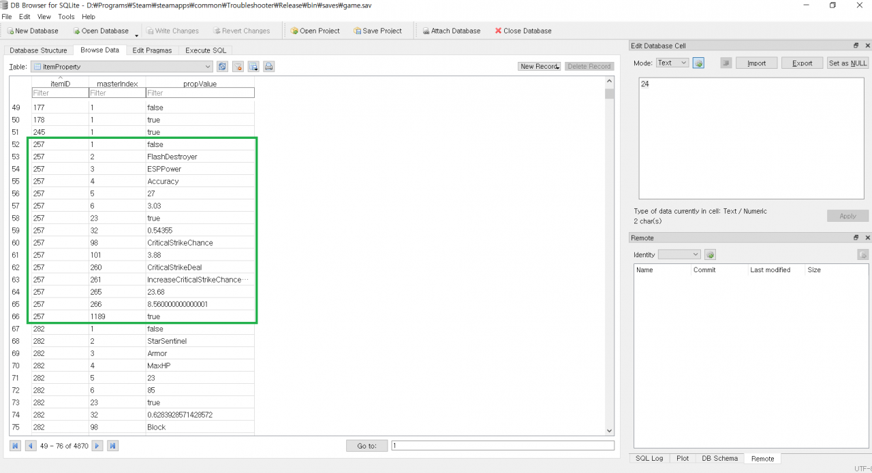
Task: Click the print table icon
Action: 268,67
